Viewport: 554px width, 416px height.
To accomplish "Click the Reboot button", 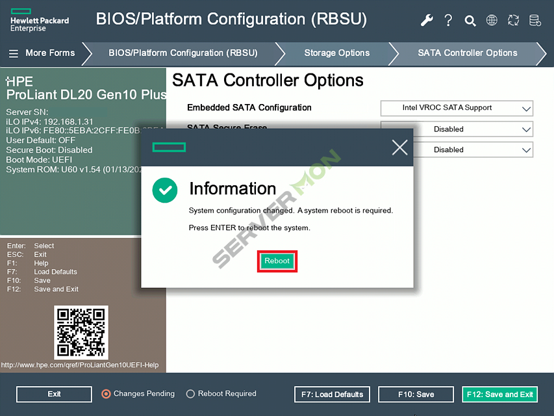I will click(x=277, y=261).
